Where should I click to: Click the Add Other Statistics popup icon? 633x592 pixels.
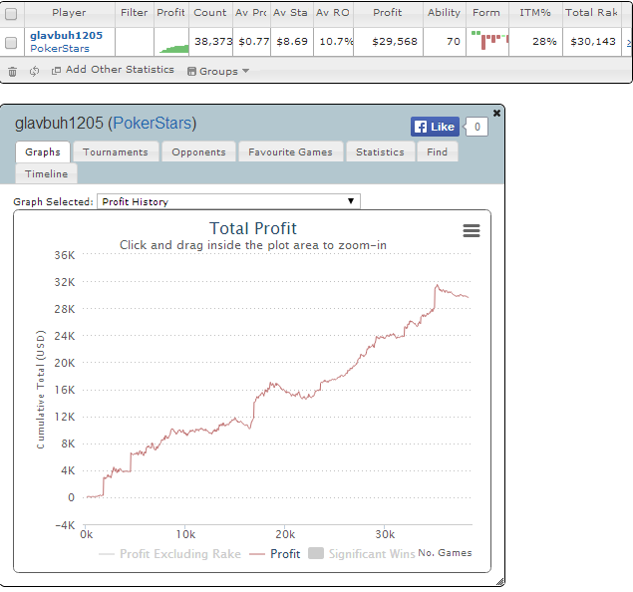56,71
